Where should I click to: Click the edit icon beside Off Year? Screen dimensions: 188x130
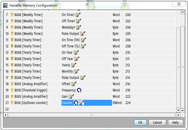click(x=77, y=59)
